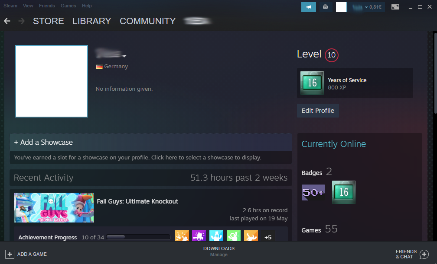Click '2.6 hrs on record' text
437x264 pixels.
pyautogui.click(x=265, y=210)
